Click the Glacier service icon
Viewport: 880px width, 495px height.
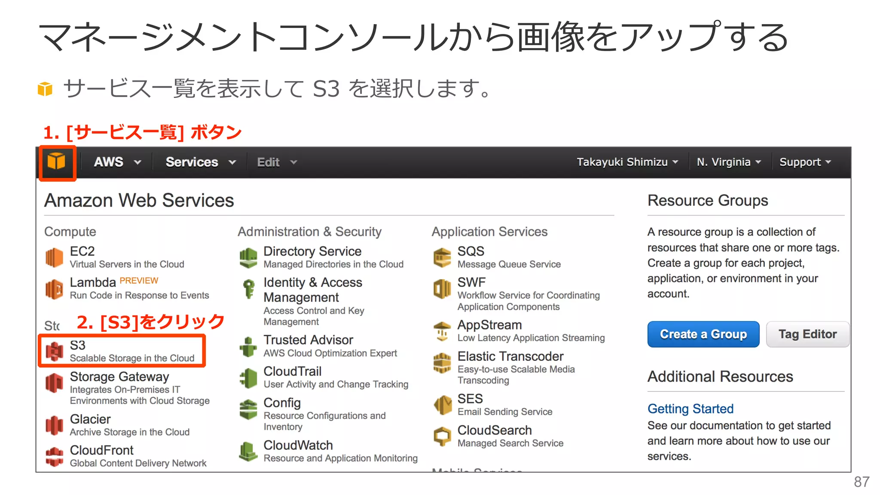[x=55, y=425]
